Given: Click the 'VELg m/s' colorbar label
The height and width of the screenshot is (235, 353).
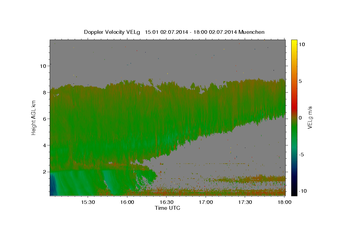Looking at the screenshot, I should [x=310, y=117].
